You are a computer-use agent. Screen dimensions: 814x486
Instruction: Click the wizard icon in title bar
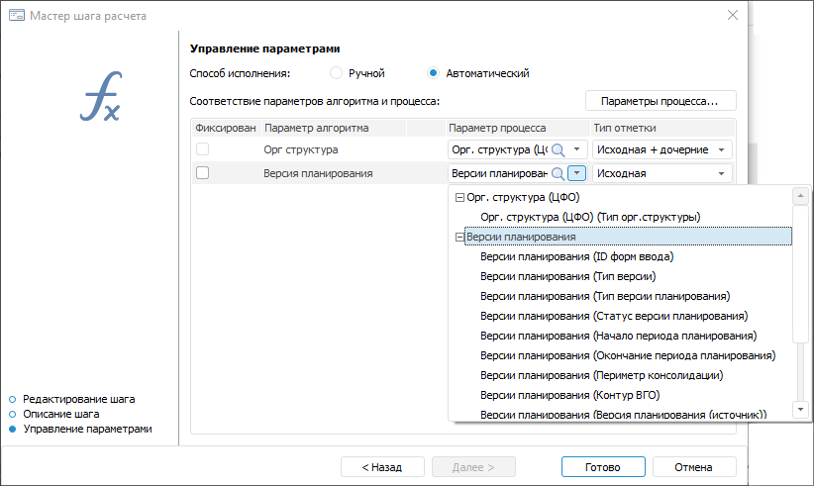[16, 15]
